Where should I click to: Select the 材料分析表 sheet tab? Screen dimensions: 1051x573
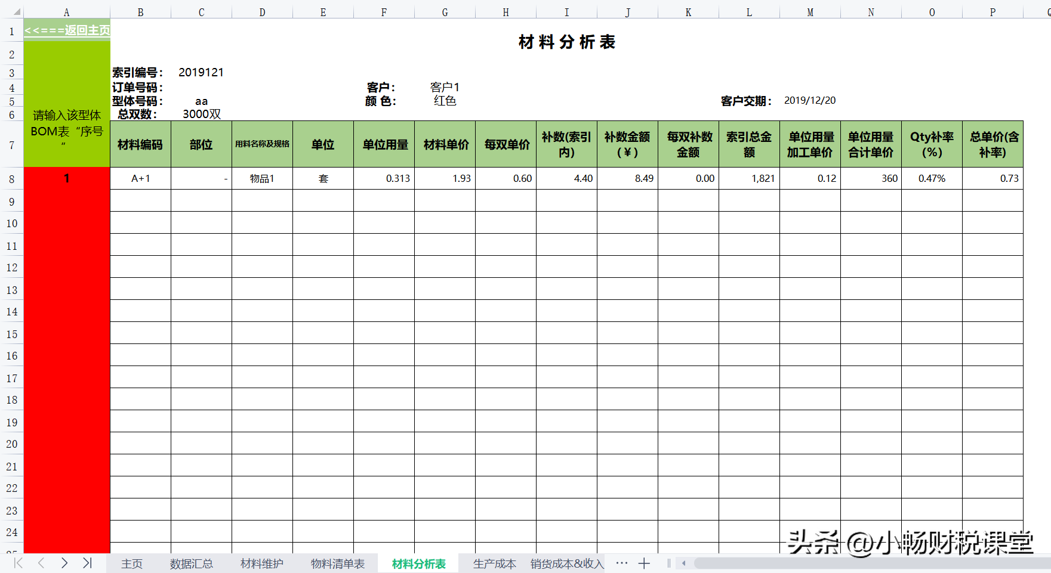(419, 564)
